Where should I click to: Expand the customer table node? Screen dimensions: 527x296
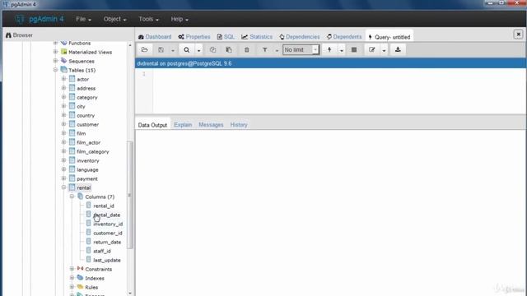point(63,124)
